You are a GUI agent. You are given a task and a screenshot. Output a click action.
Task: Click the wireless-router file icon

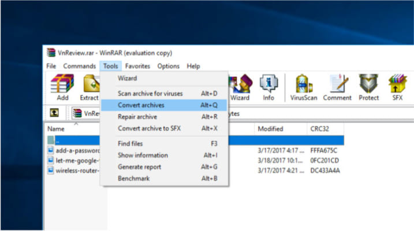tap(50, 170)
